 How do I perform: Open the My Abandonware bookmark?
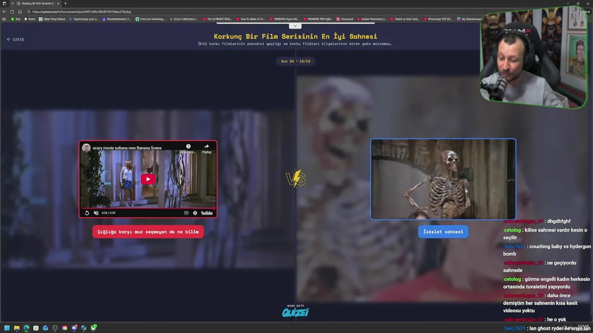pyautogui.click(x=470, y=19)
